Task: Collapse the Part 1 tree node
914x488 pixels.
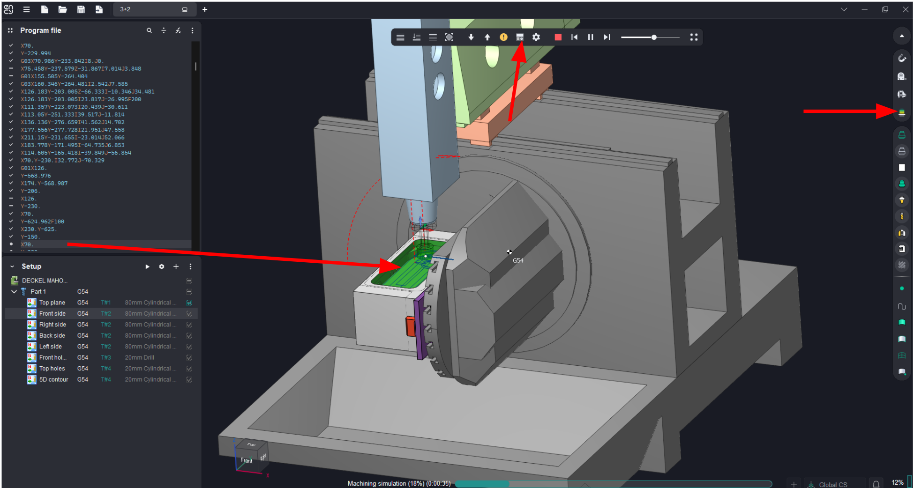Action: point(14,292)
